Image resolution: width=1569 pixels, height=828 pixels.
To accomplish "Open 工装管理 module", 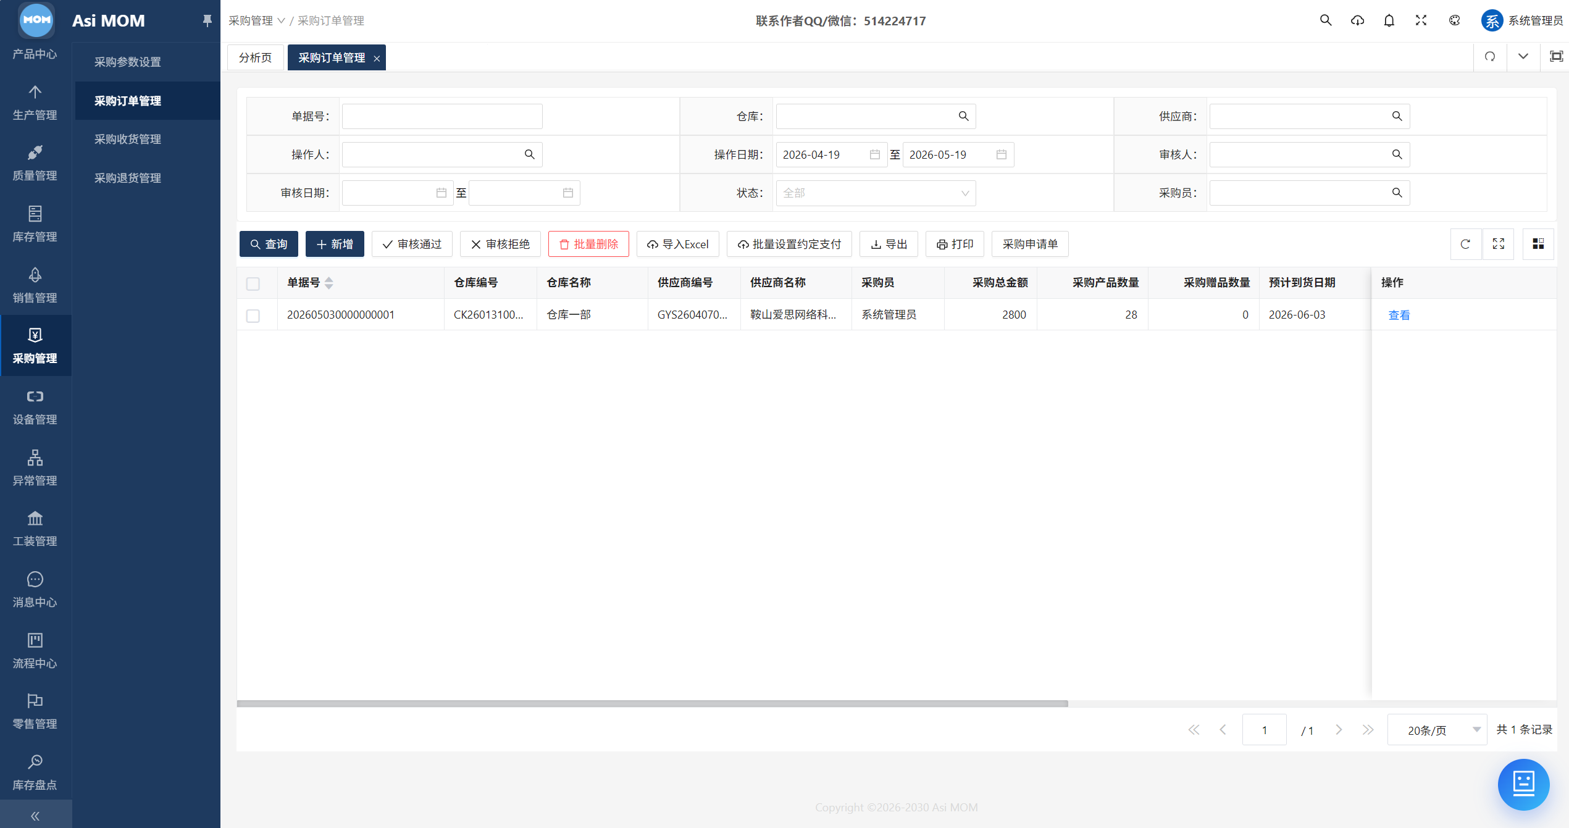I will click(35, 529).
